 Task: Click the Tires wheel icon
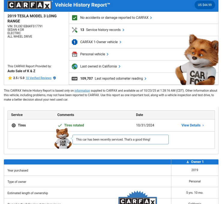14,125
